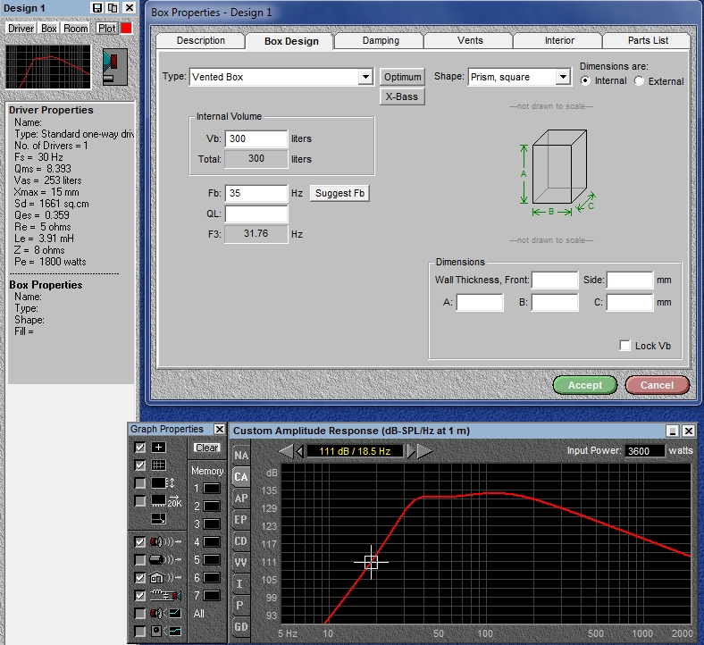Open the vented box speaker illustration
This screenshot has height=645, width=704.
(115, 67)
